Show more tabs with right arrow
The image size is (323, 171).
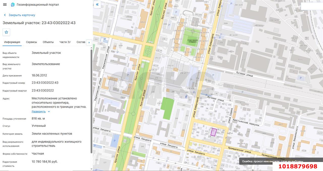point(89,42)
